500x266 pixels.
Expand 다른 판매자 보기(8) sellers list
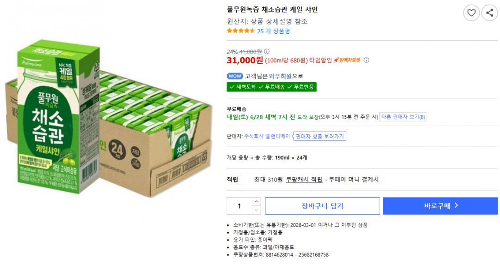pos(403,117)
